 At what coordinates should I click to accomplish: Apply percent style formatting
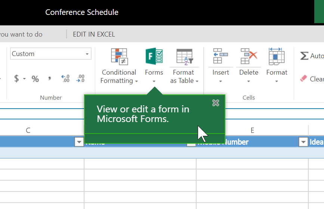point(35,79)
